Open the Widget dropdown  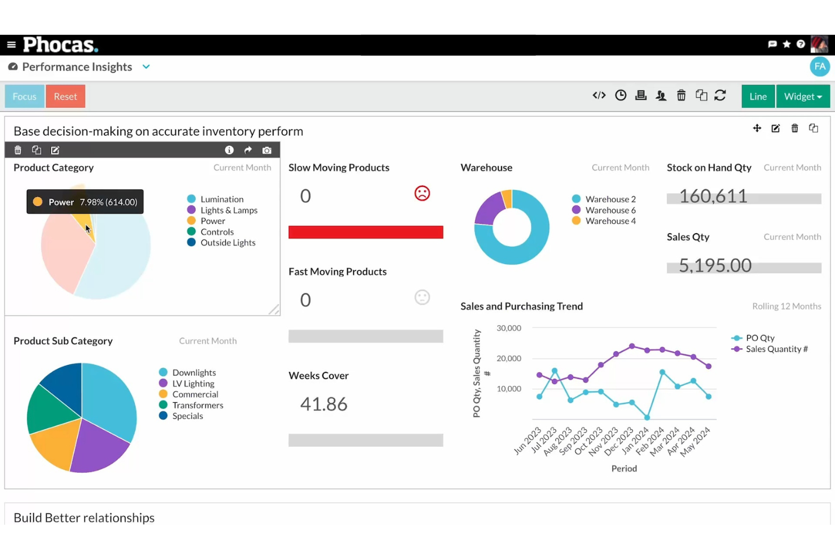[803, 96]
